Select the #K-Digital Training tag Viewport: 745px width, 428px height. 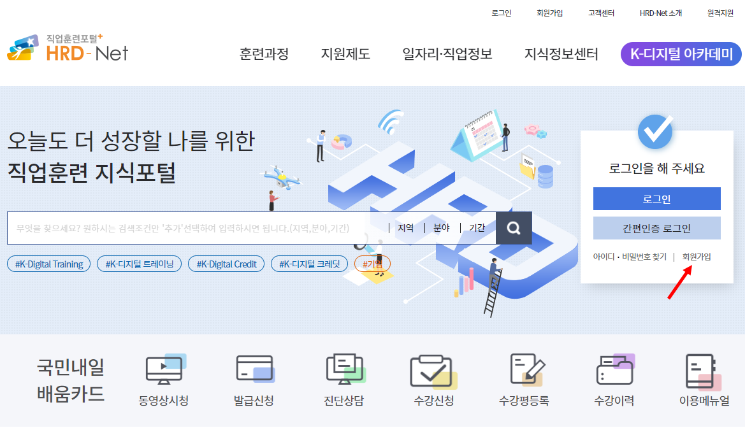pos(49,264)
